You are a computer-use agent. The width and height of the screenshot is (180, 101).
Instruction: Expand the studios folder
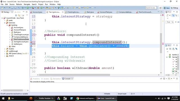[5, 49]
